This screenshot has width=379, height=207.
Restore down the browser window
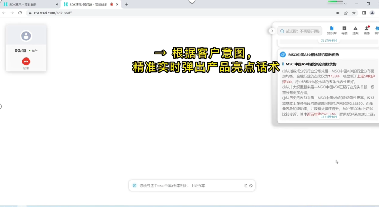click(x=368, y=4)
